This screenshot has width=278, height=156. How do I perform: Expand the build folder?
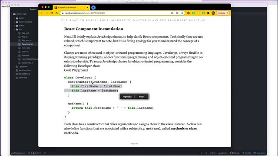pyautogui.click(x=14, y=18)
